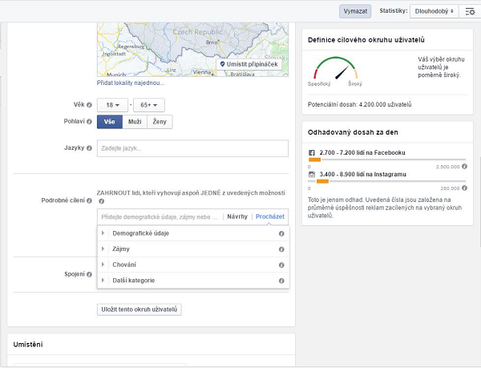The width and height of the screenshot is (481, 368).
Task: Switch to the Návrhy tab
Action: (237, 216)
